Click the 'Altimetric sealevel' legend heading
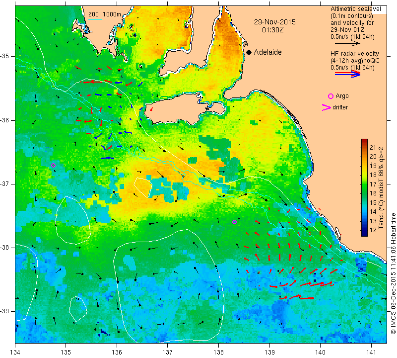The height and width of the screenshot is (358, 397). point(355,9)
